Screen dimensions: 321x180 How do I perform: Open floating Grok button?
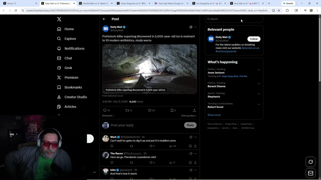311,162
